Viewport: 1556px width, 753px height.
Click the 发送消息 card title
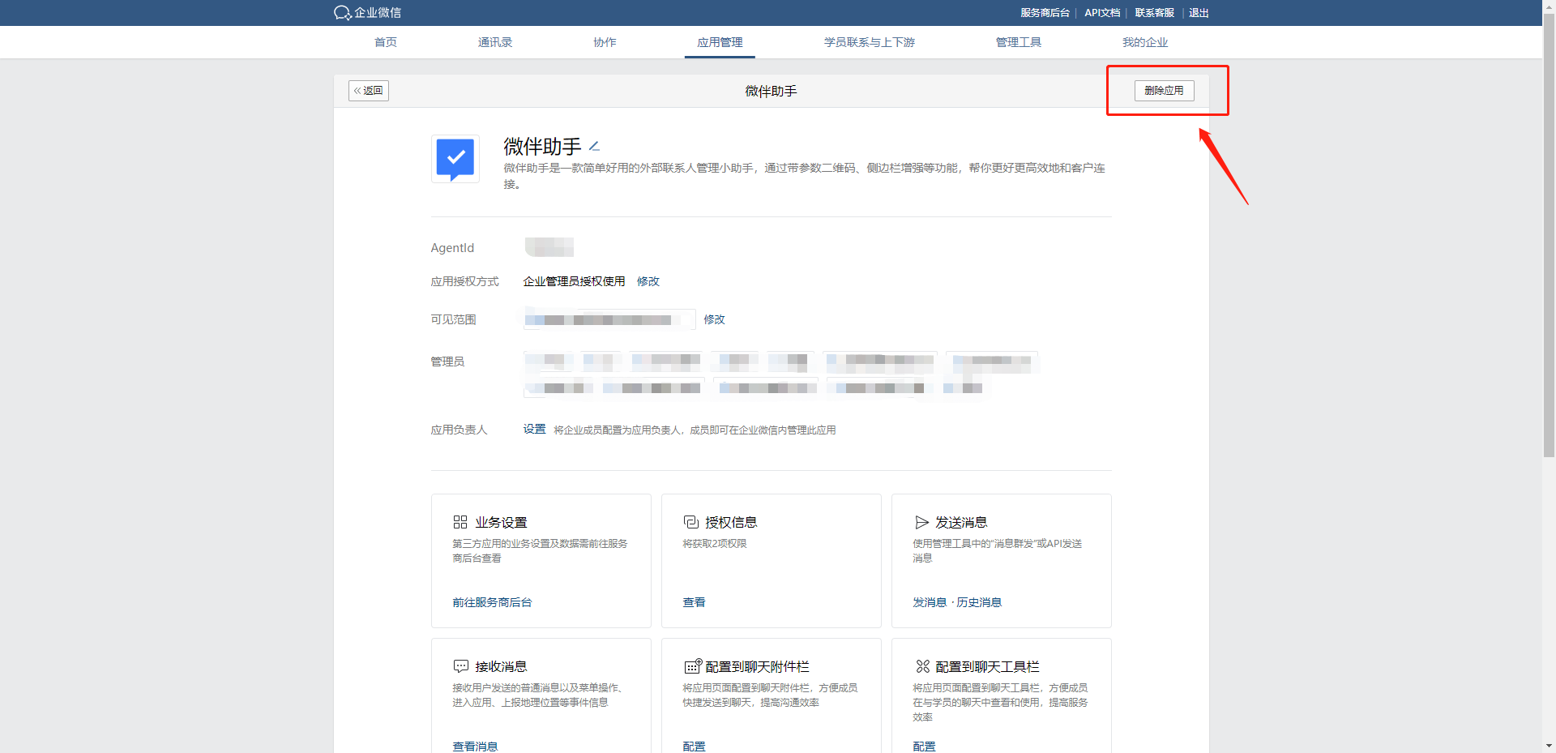click(x=961, y=522)
